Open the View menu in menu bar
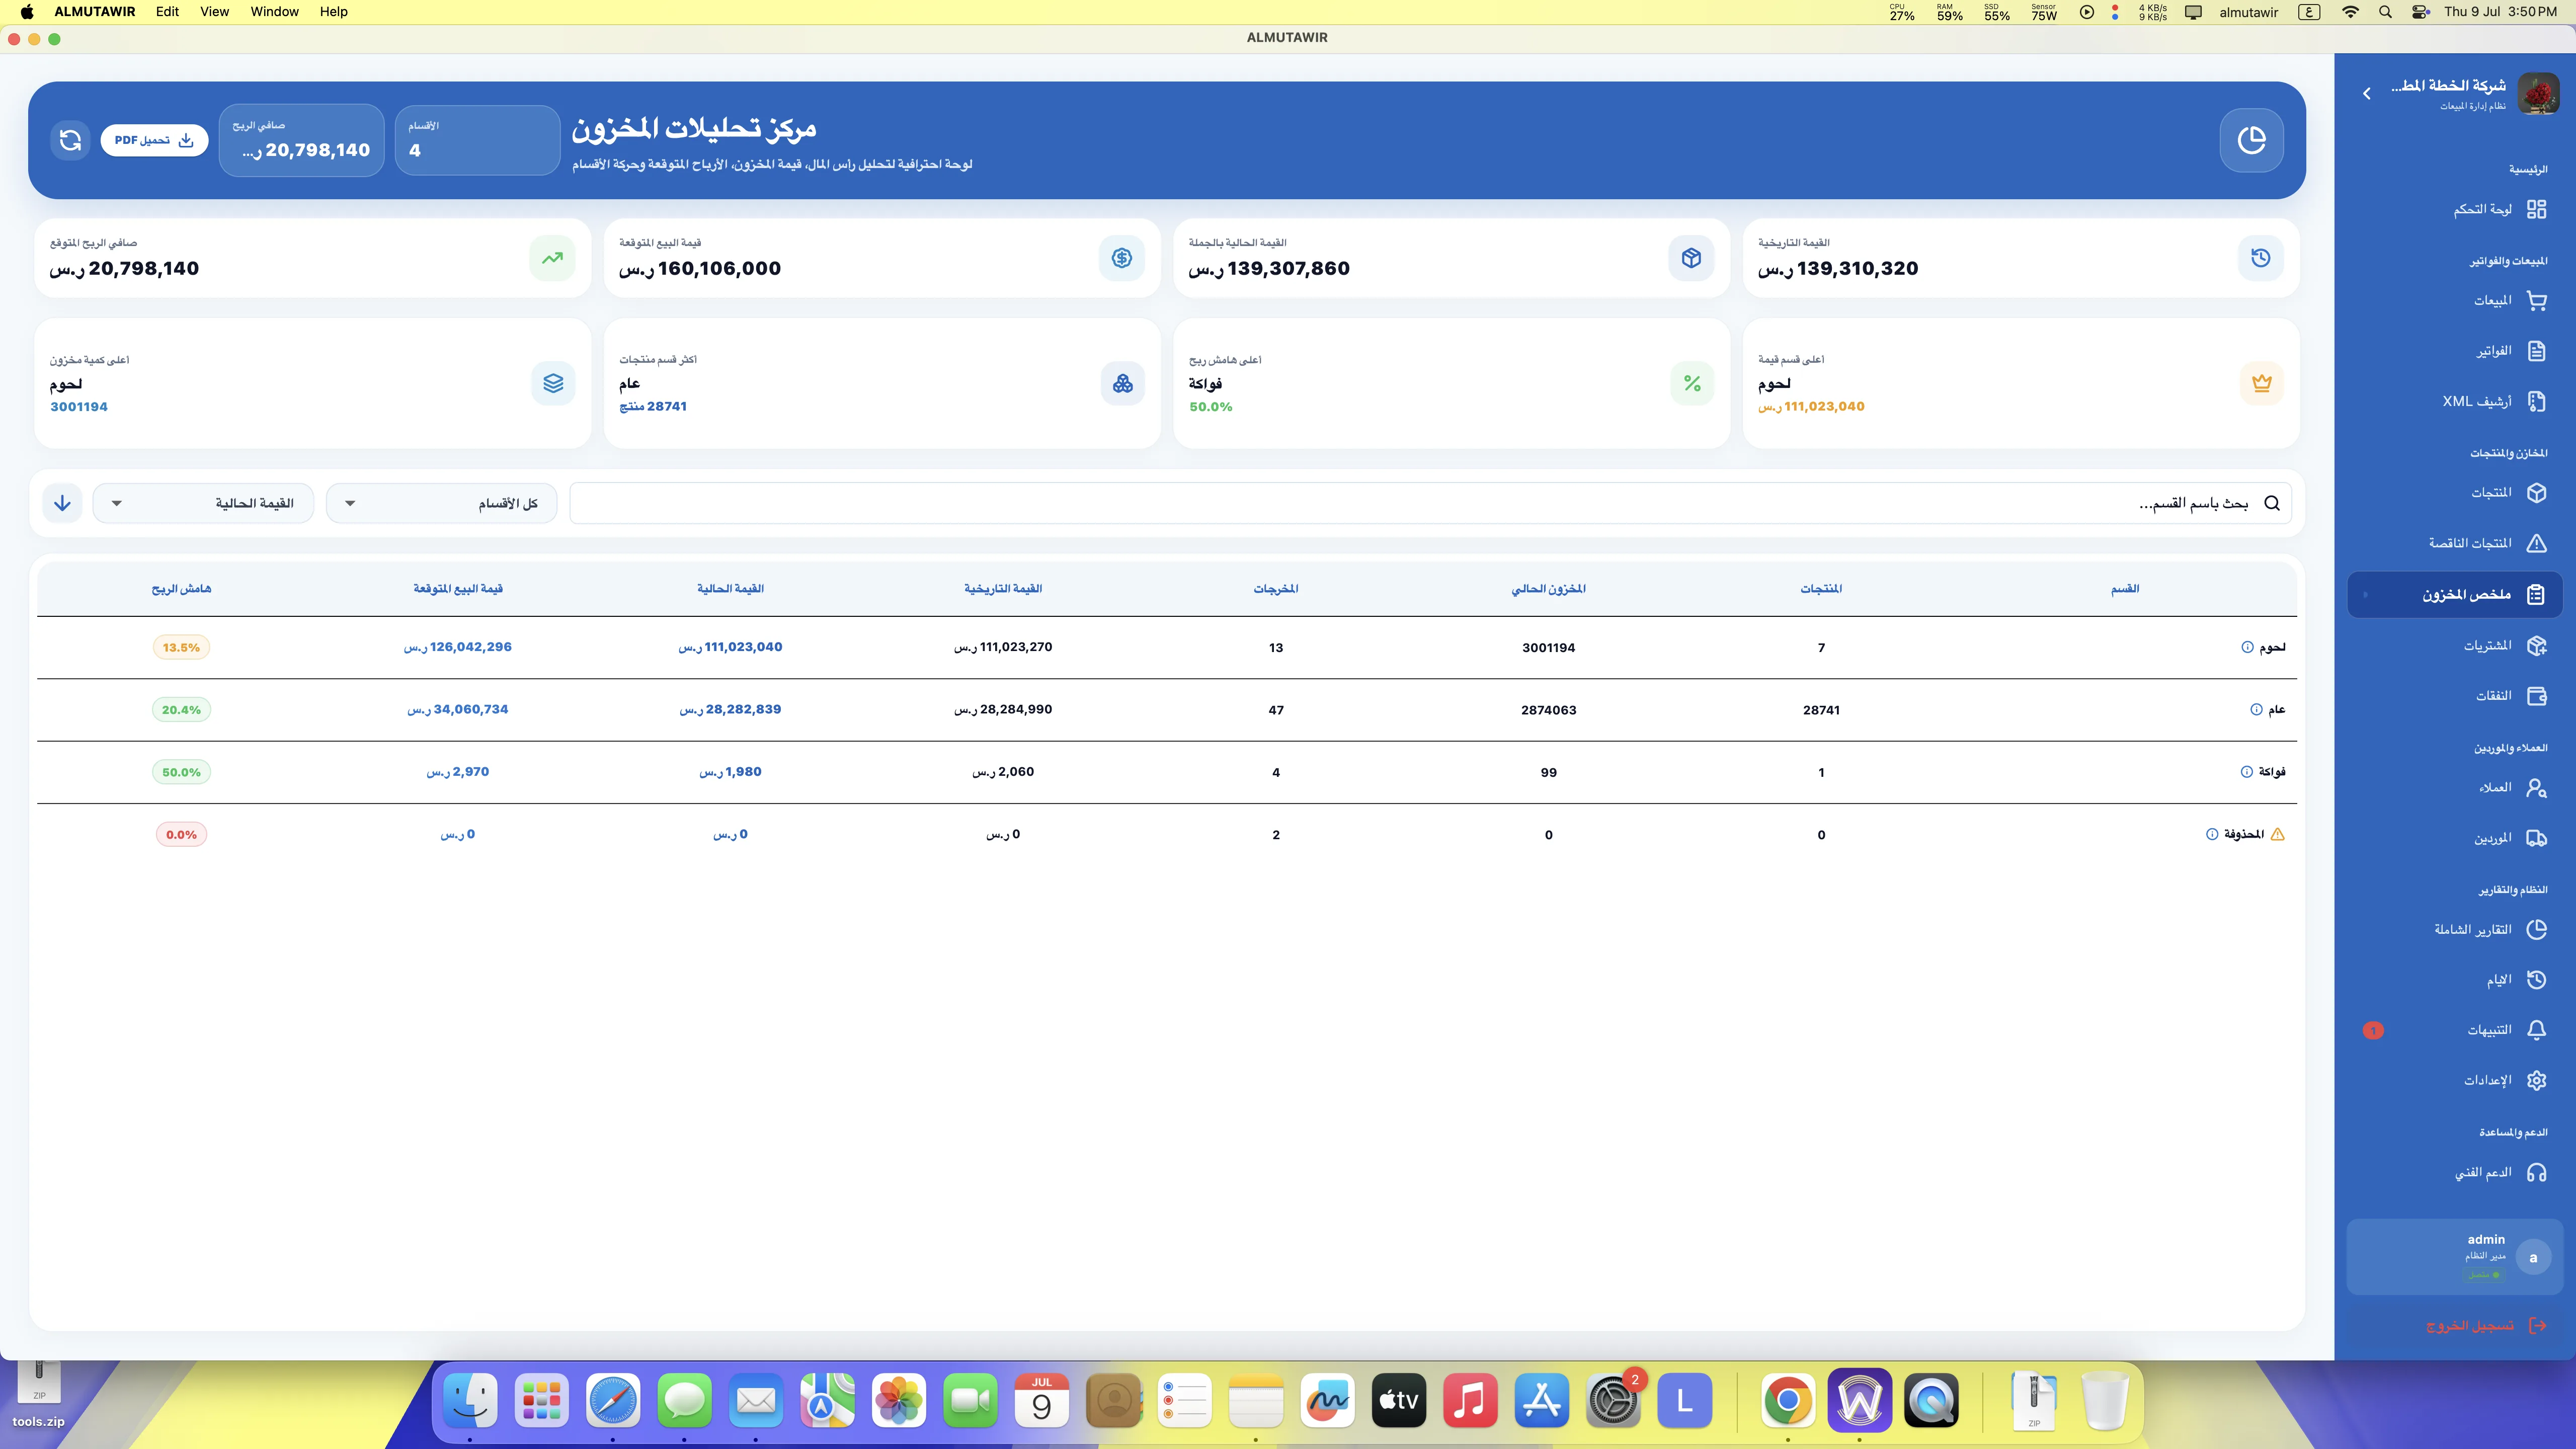 coord(214,12)
